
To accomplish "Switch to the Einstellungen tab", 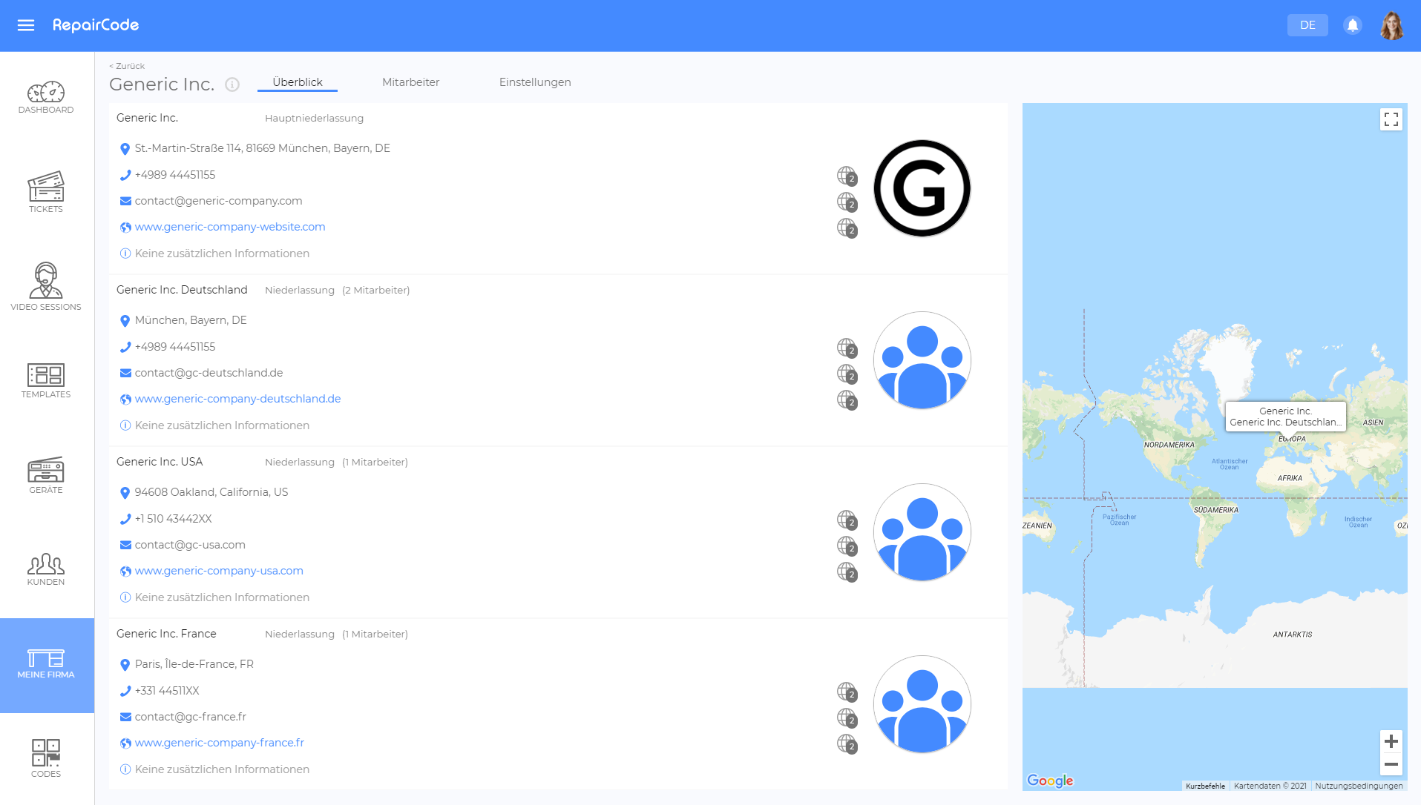I will tap(534, 82).
